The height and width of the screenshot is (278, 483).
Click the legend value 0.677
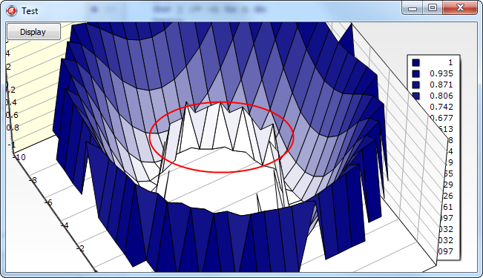click(441, 118)
